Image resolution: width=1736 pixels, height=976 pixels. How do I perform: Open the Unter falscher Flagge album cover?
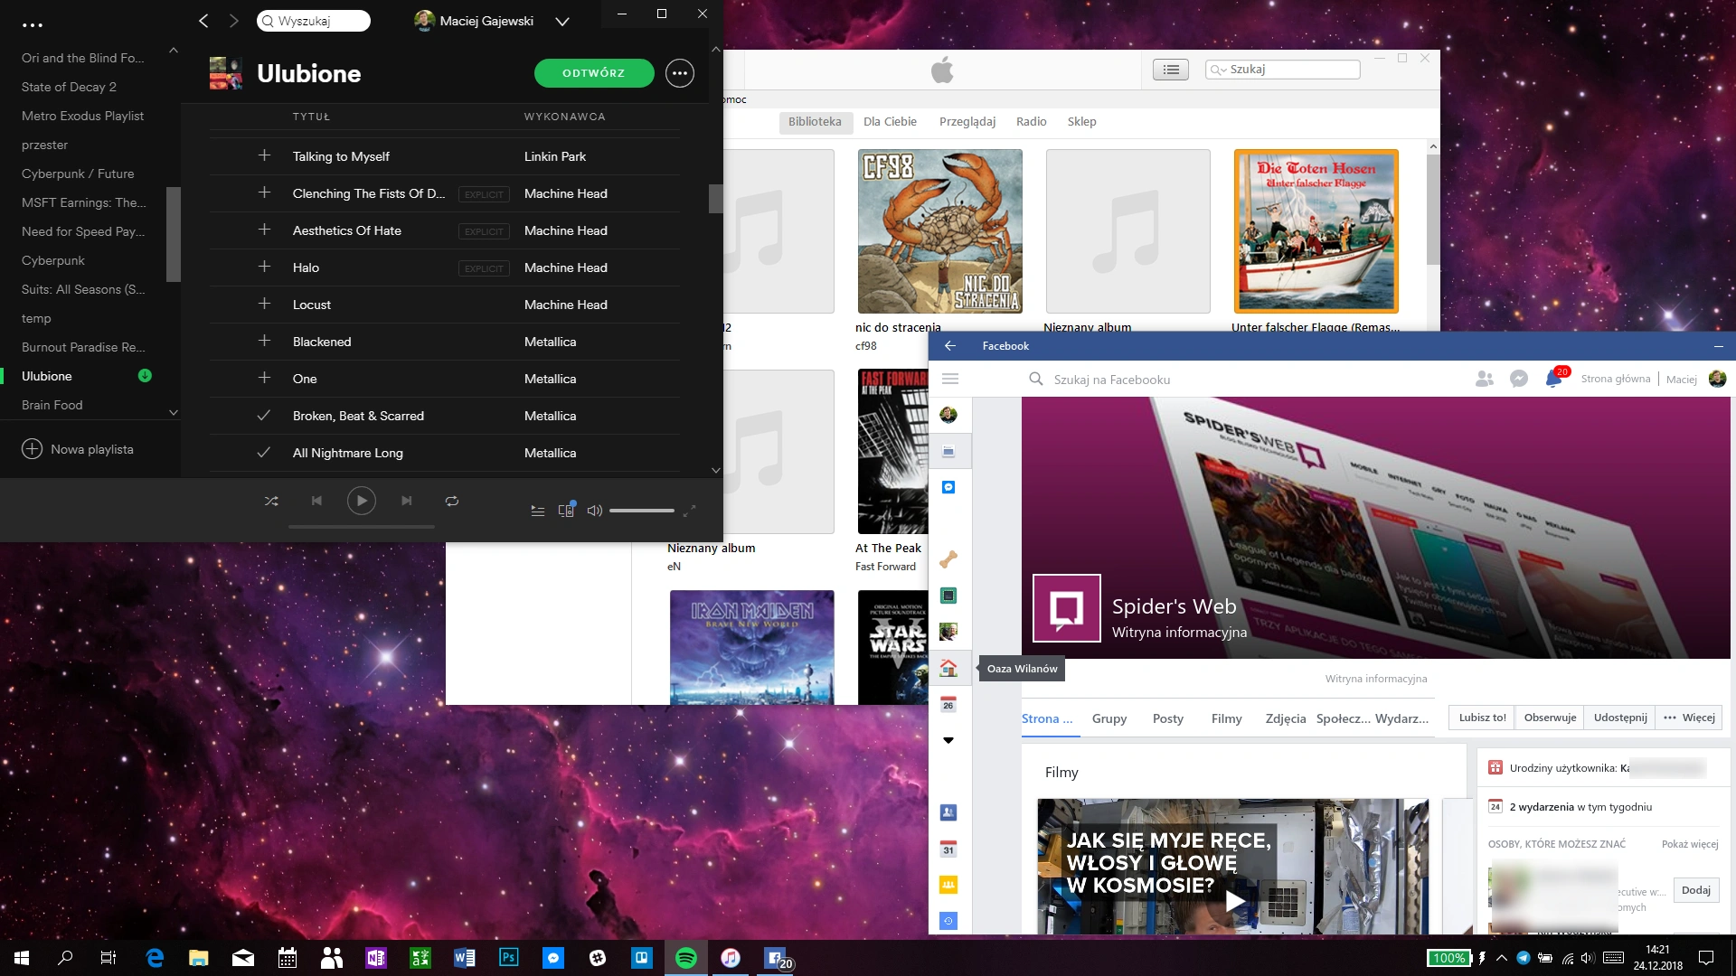(x=1316, y=231)
